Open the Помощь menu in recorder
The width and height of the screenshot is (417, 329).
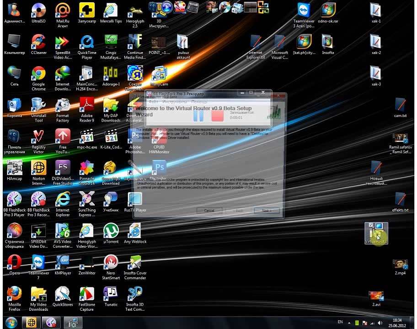(199, 102)
